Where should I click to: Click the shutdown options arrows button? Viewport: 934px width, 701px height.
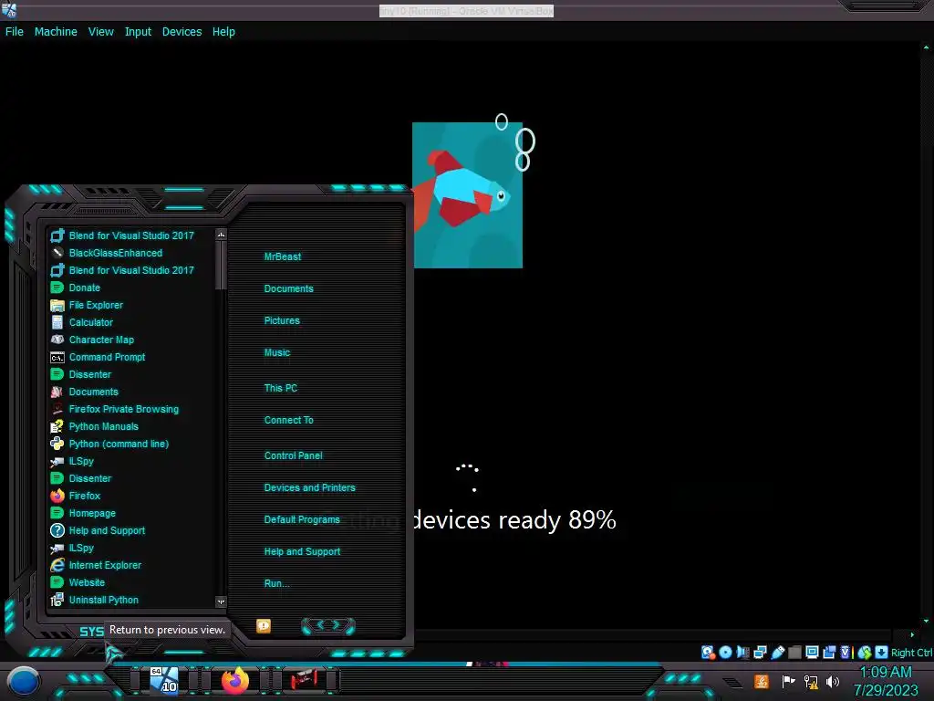pyautogui.click(x=328, y=626)
